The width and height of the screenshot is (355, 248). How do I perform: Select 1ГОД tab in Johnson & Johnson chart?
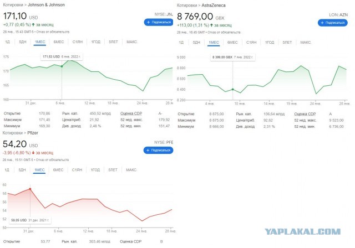click(x=96, y=42)
